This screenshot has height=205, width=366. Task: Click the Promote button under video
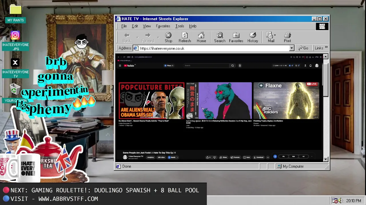235,157
